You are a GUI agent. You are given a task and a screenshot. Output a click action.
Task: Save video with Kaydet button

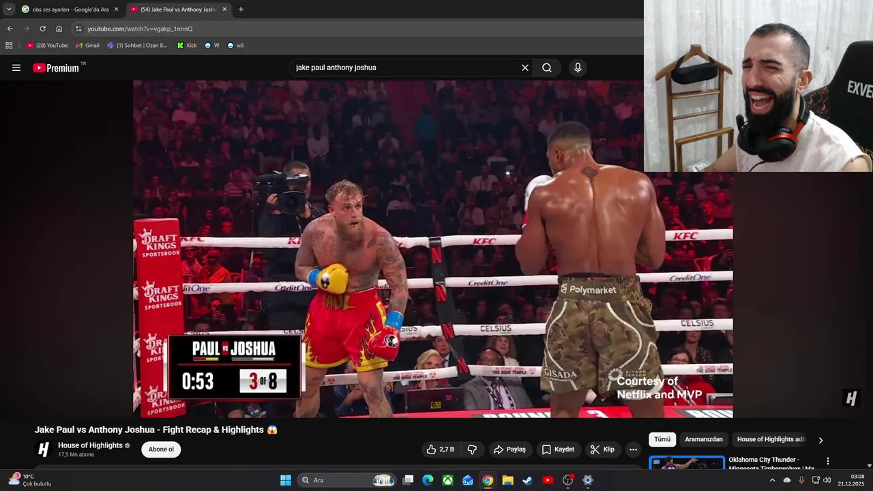pyautogui.click(x=558, y=449)
